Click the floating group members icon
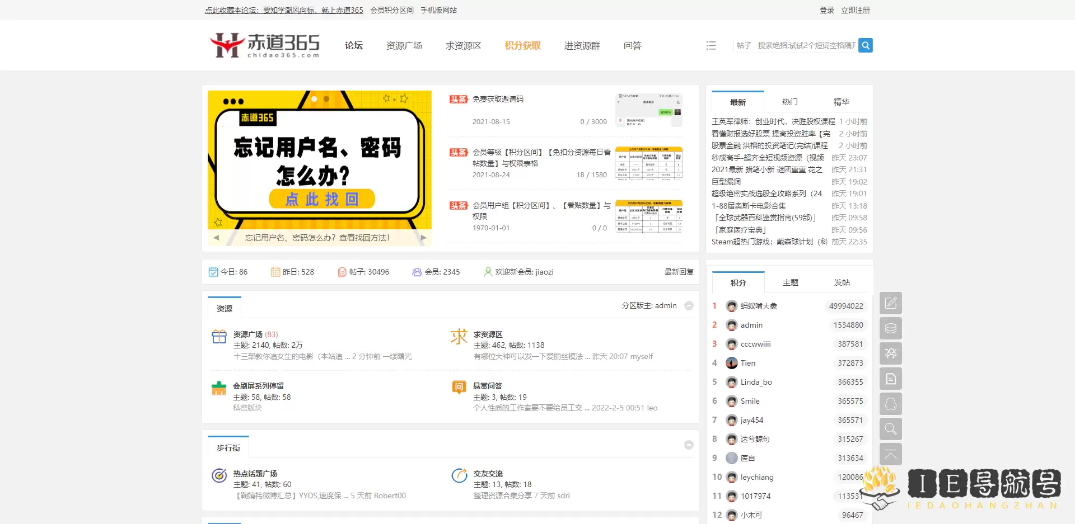This screenshot has width=1075, height=524. (x=890, y=353)
